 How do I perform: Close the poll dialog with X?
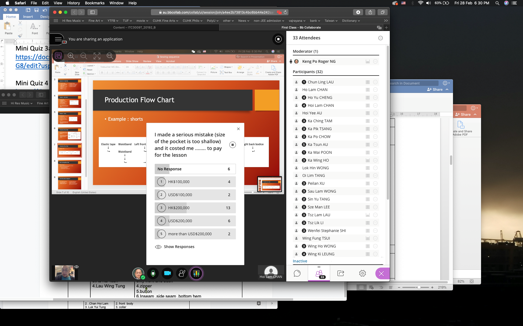[238, 129]
